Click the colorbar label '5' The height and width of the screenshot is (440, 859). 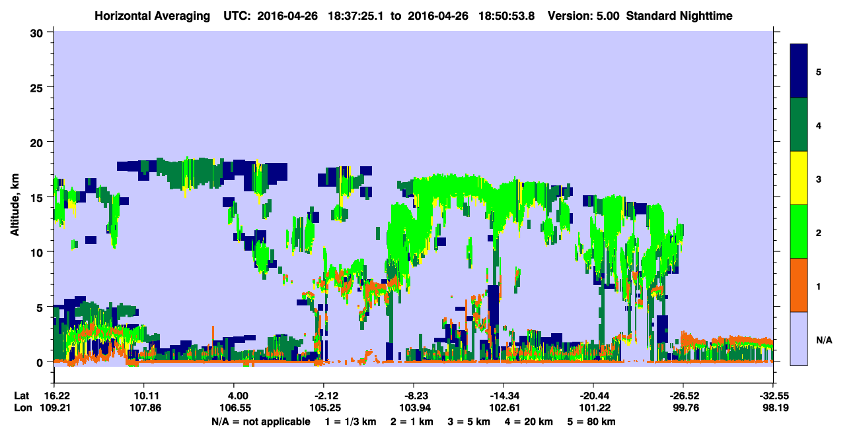pyautogui.click(x=818, y=72)
